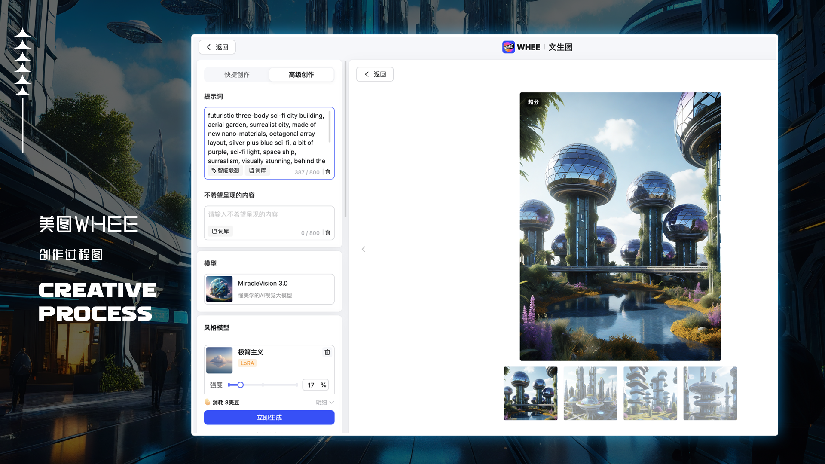The image size is (825, 464).
Task: Select the 高级创作 tab
Action: (x=301, y=74)
